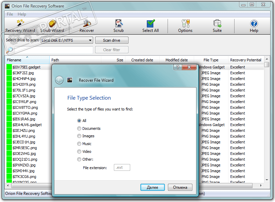This screenshot has height=202, width=275.
Task: Click the File extension input field
Action: 122,167
